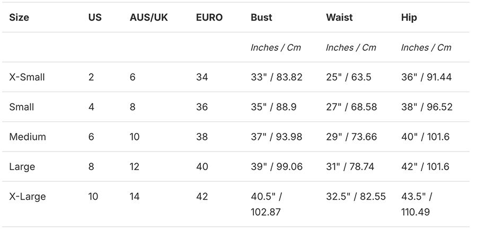The image size is (477, 231).
Task: Select the X-Small row label
Action: pos(27,77)
